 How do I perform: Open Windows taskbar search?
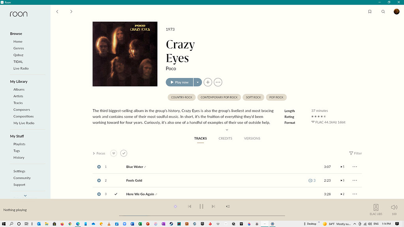point(11,224)
